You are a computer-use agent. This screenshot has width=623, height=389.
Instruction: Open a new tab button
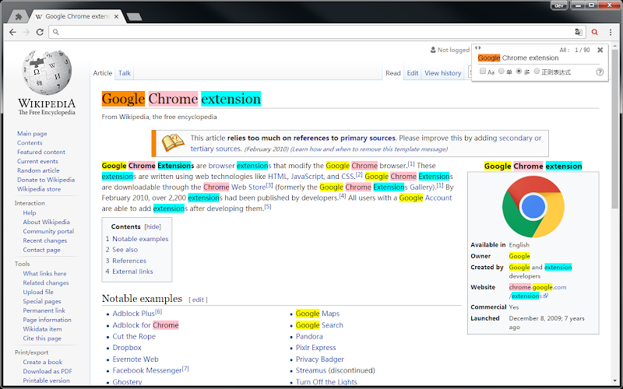click(134, 16)
